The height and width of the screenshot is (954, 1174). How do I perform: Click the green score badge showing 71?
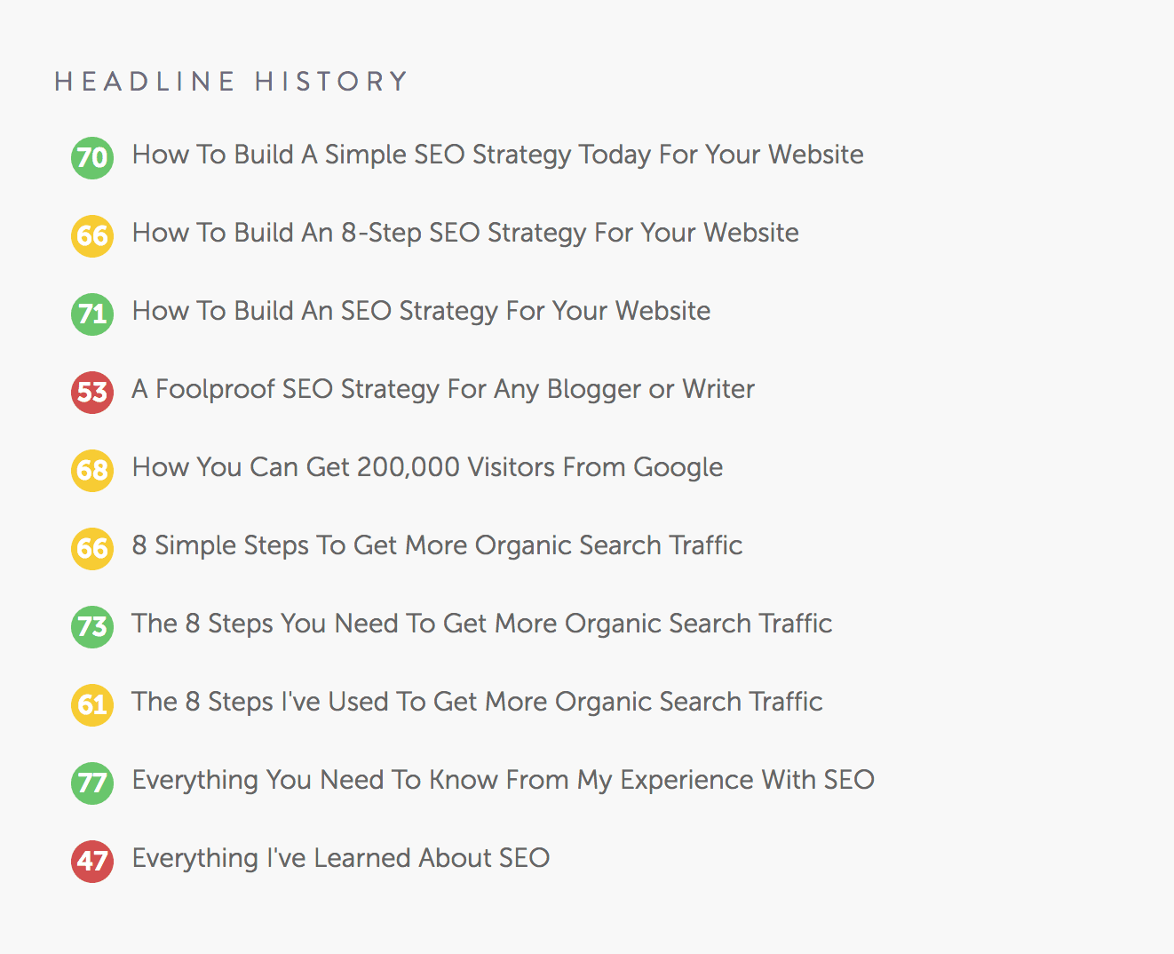[x=91, y=314]
